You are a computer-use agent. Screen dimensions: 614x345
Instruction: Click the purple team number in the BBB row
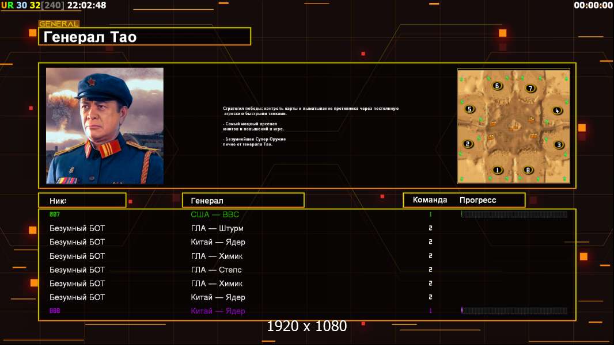[430, 310]
